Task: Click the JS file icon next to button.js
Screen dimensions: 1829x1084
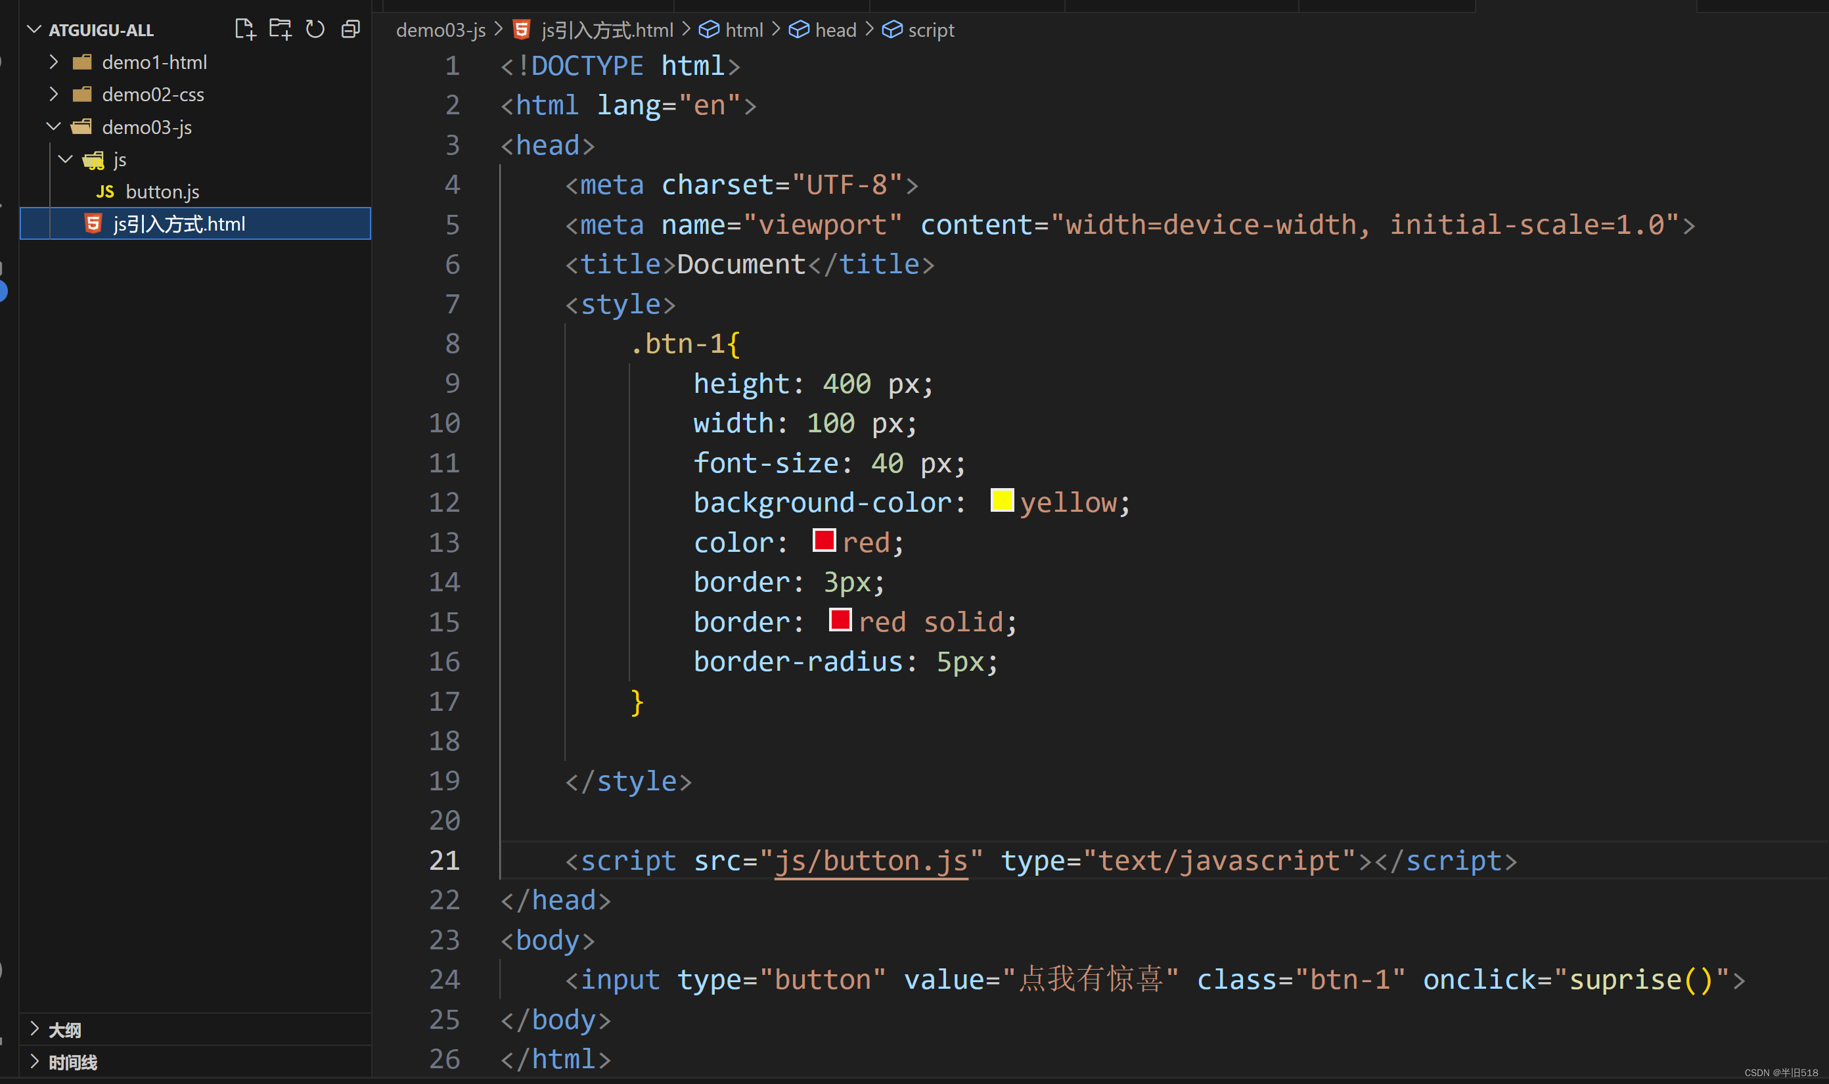Action: 105,191
